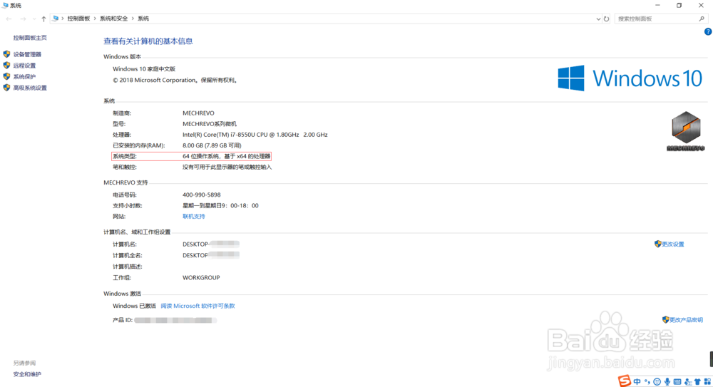Go to 控制面板主页

29,38
